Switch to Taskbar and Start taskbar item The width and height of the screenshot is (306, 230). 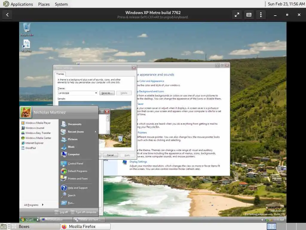point(89,220)
